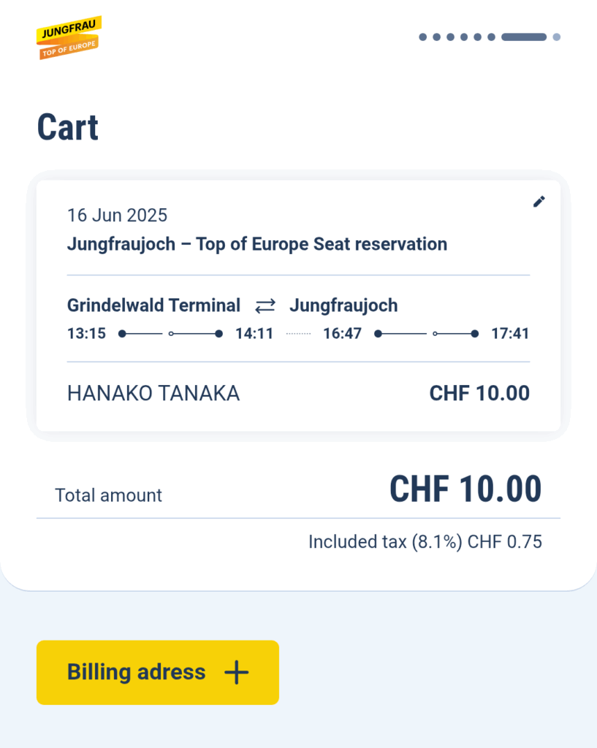597x748 pixels.
Task: Select the fifth progress step dot
Action: pyautogui.click(x=478, y=37)
